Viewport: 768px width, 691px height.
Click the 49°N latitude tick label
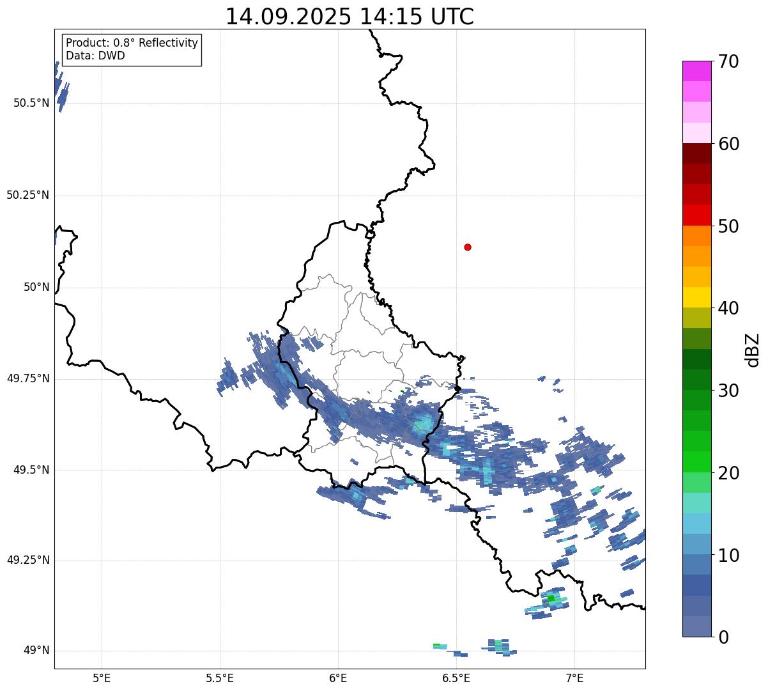click(x=36, y=651)
